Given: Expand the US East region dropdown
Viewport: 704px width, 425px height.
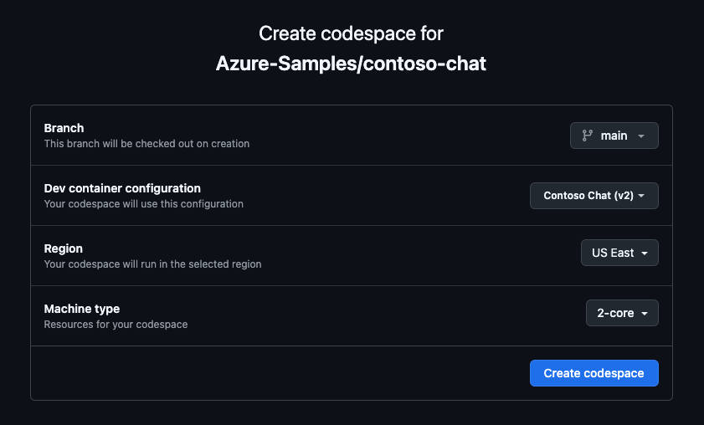Looking at the screenshot, I should tap(619, 253).
